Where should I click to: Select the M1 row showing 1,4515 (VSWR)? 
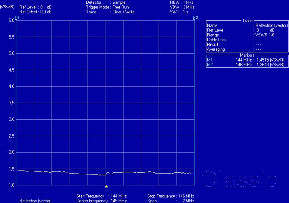[x=245, y=60]
